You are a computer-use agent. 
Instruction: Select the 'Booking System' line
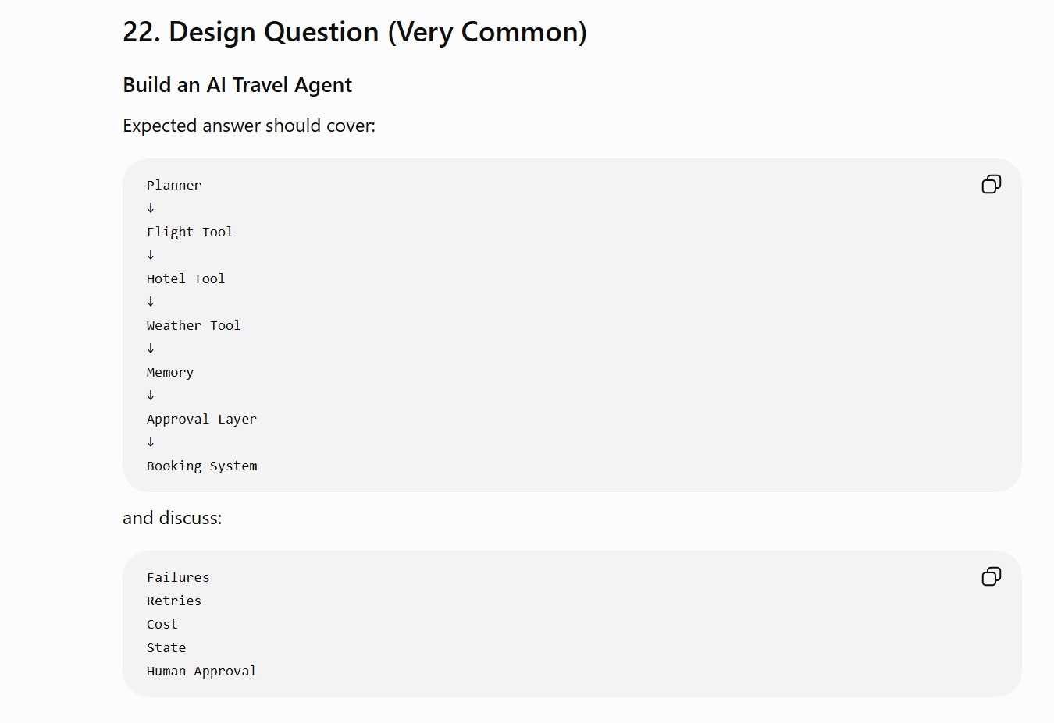point(201,466)
